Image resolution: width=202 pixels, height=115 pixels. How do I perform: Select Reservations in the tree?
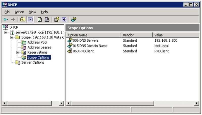coord(37,52)
